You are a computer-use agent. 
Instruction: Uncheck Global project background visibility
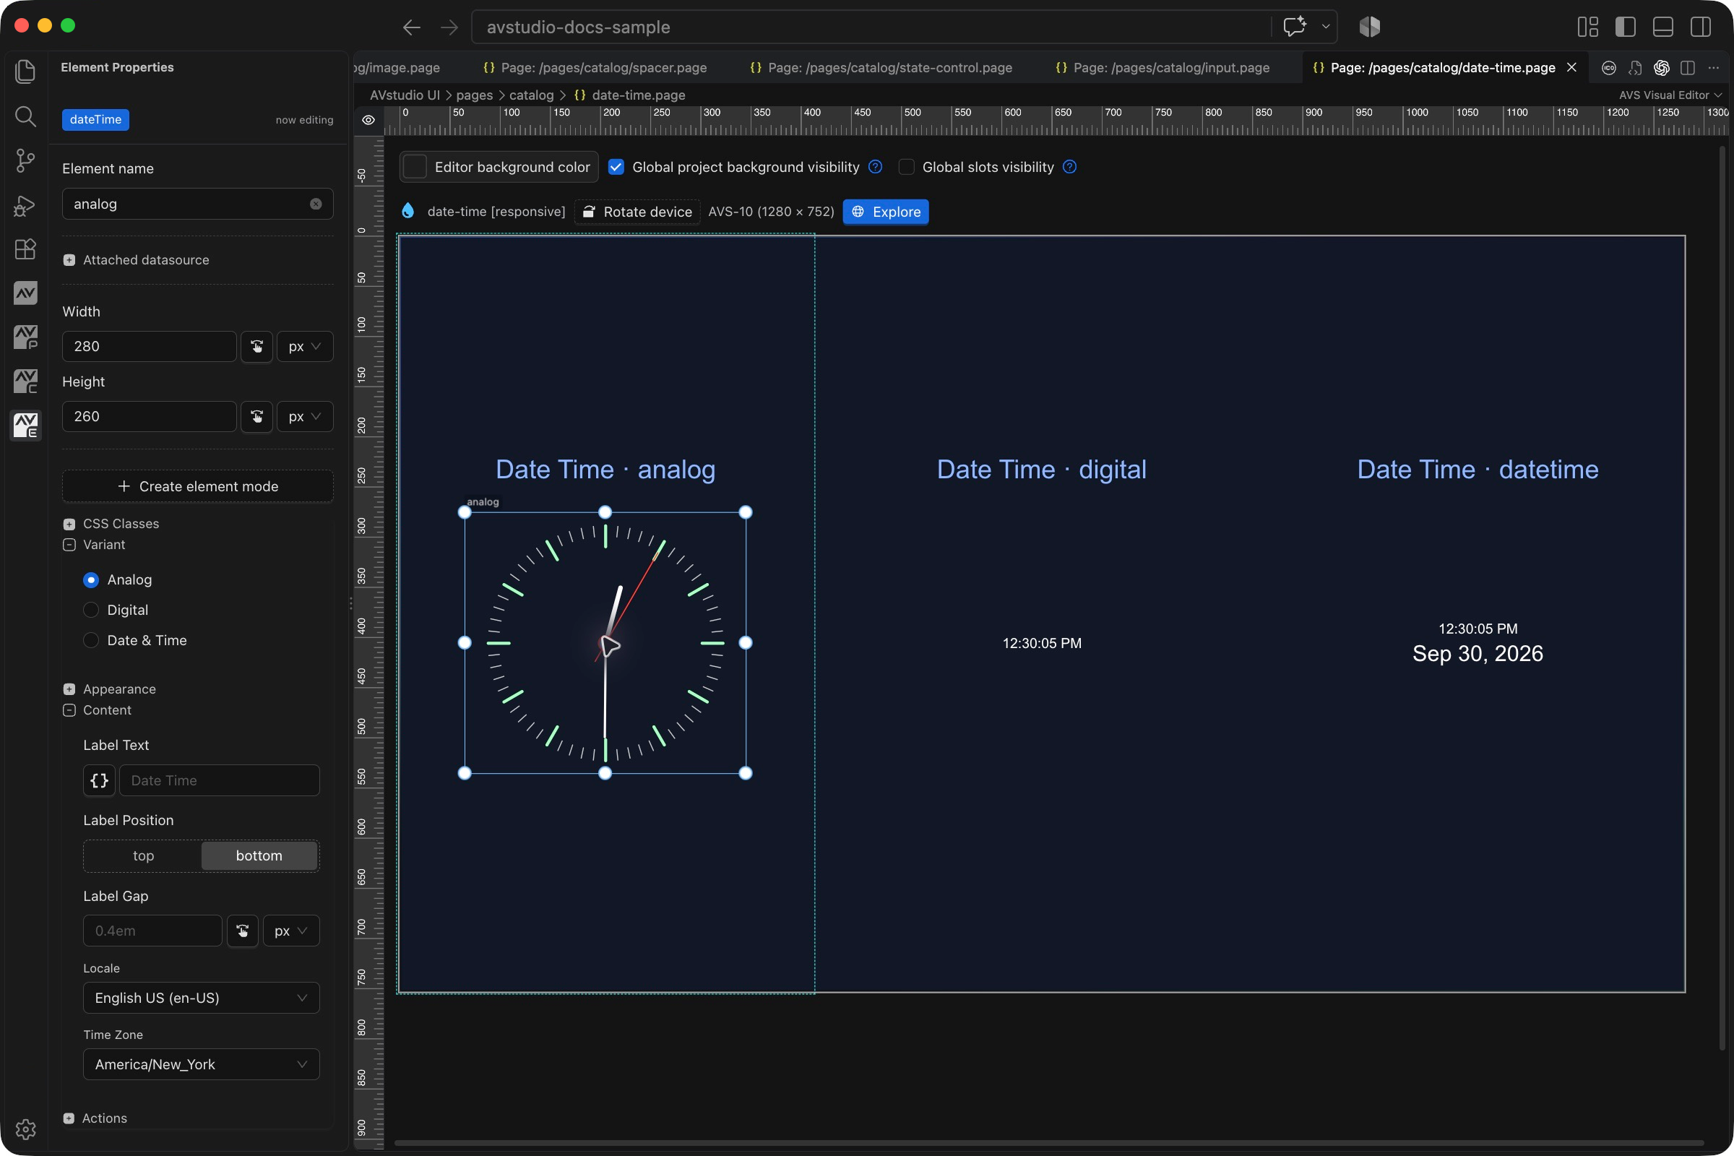coord(616,168)
